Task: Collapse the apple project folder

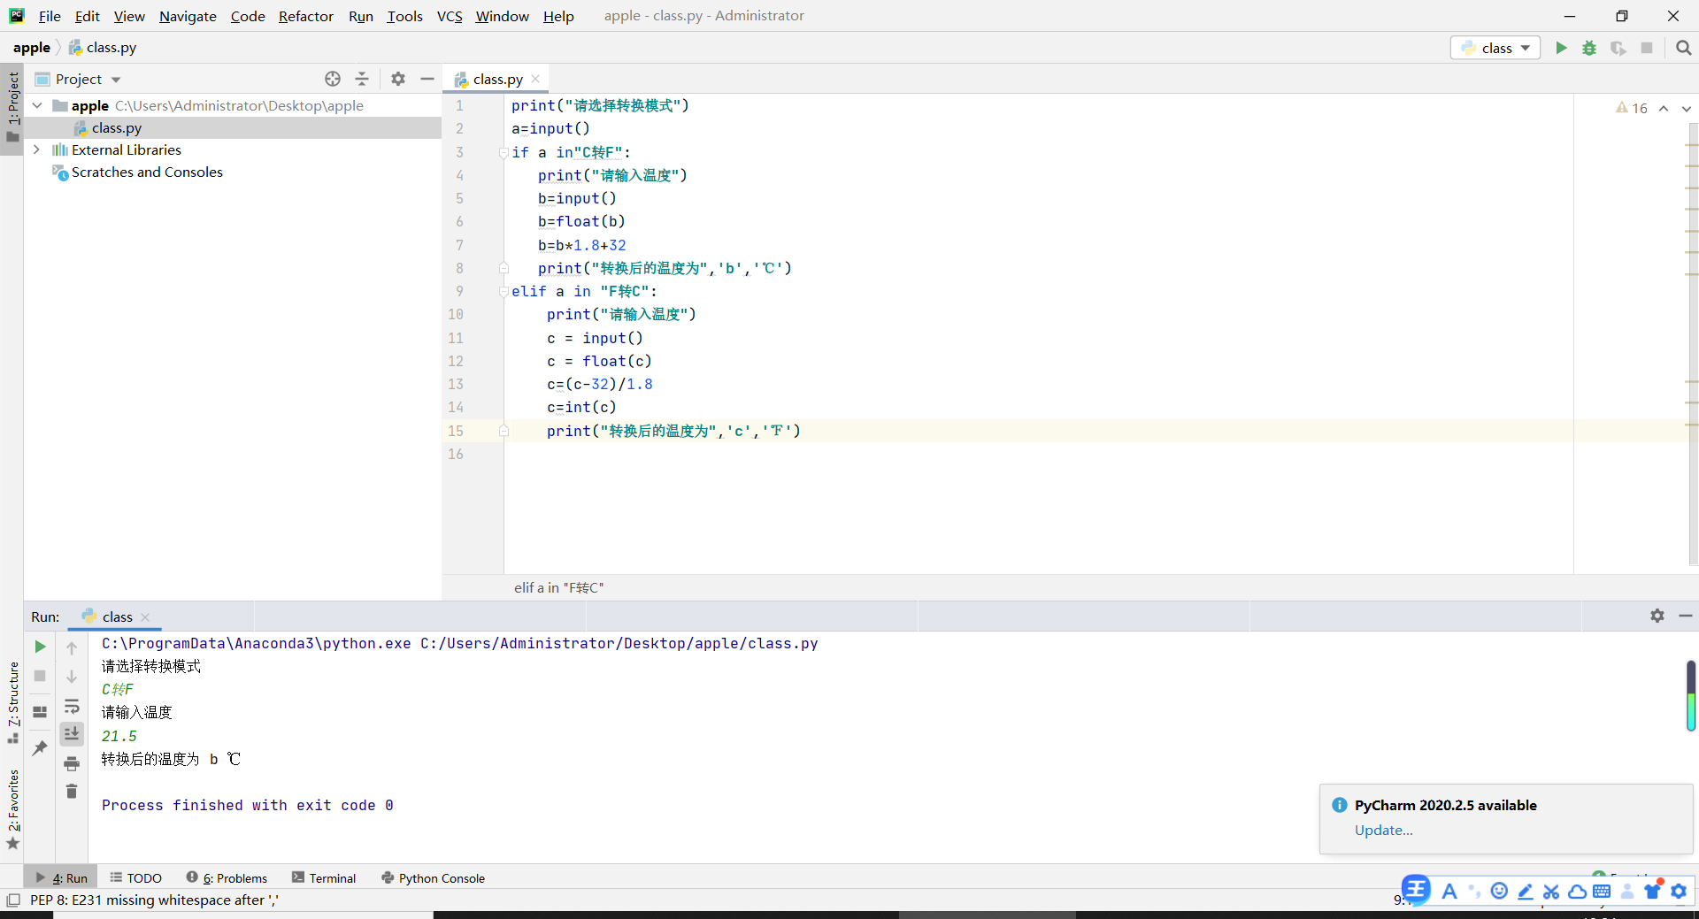Action: pos(37,105)
